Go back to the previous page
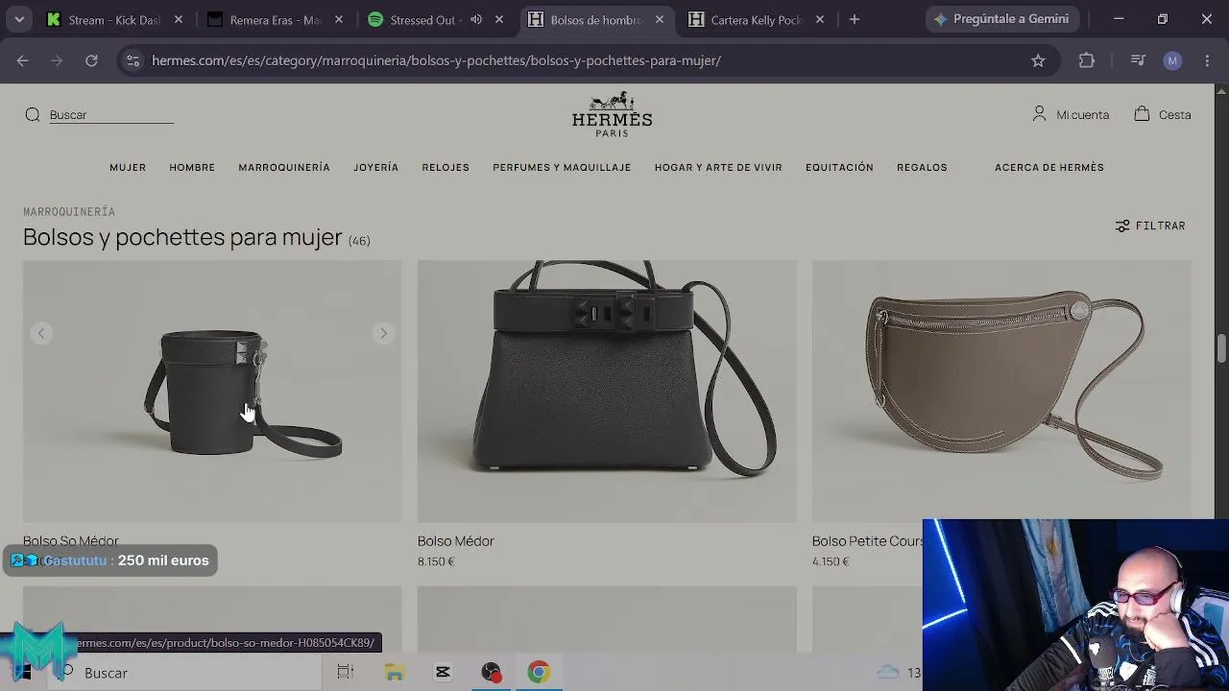Viewport: 1229px width, 691px height. pyautogui.click(x=22, y=60)
